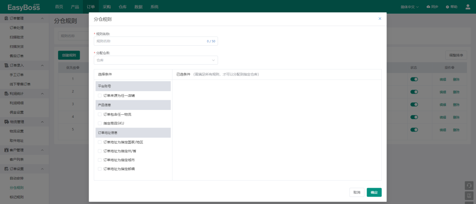Click 删除 link for priority 5 rule
476x204 pixels.
click(x=456, y=130)
